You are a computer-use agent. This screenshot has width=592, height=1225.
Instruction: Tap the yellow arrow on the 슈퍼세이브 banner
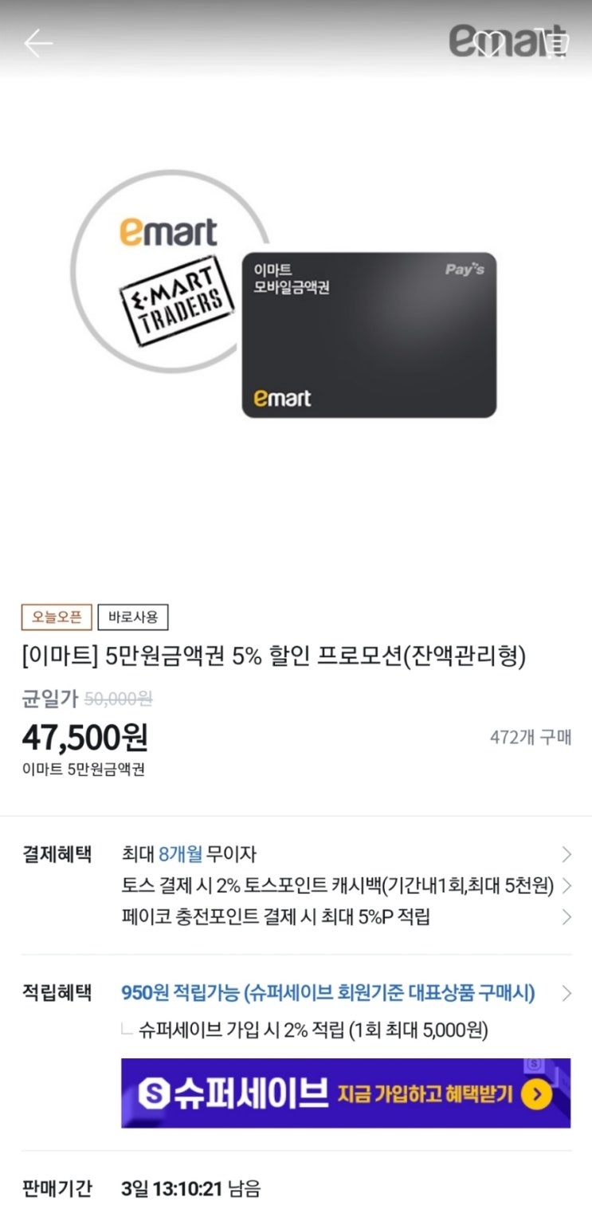click(536, 1094)
